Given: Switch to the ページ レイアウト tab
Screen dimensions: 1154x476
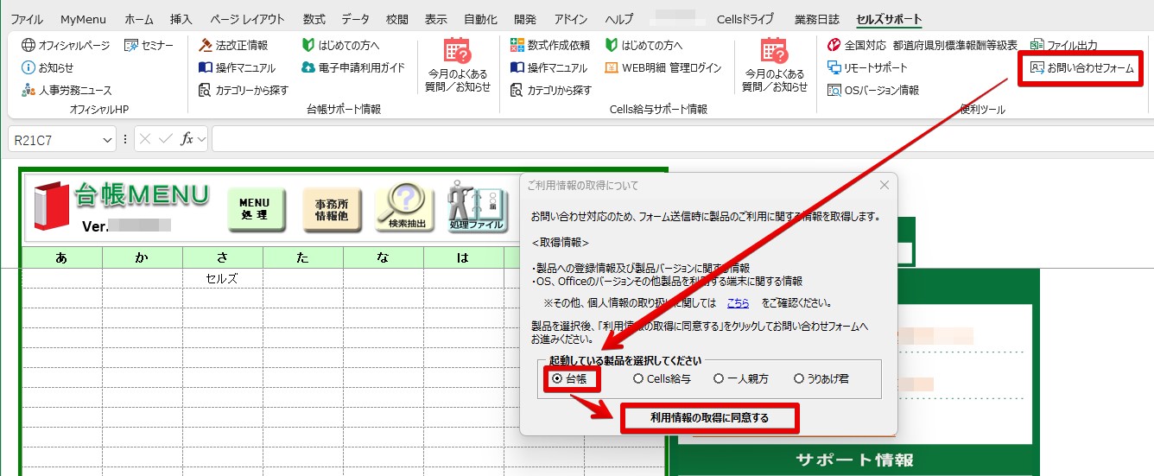Looking at the screenshot, I should click(x=247, y=19).
